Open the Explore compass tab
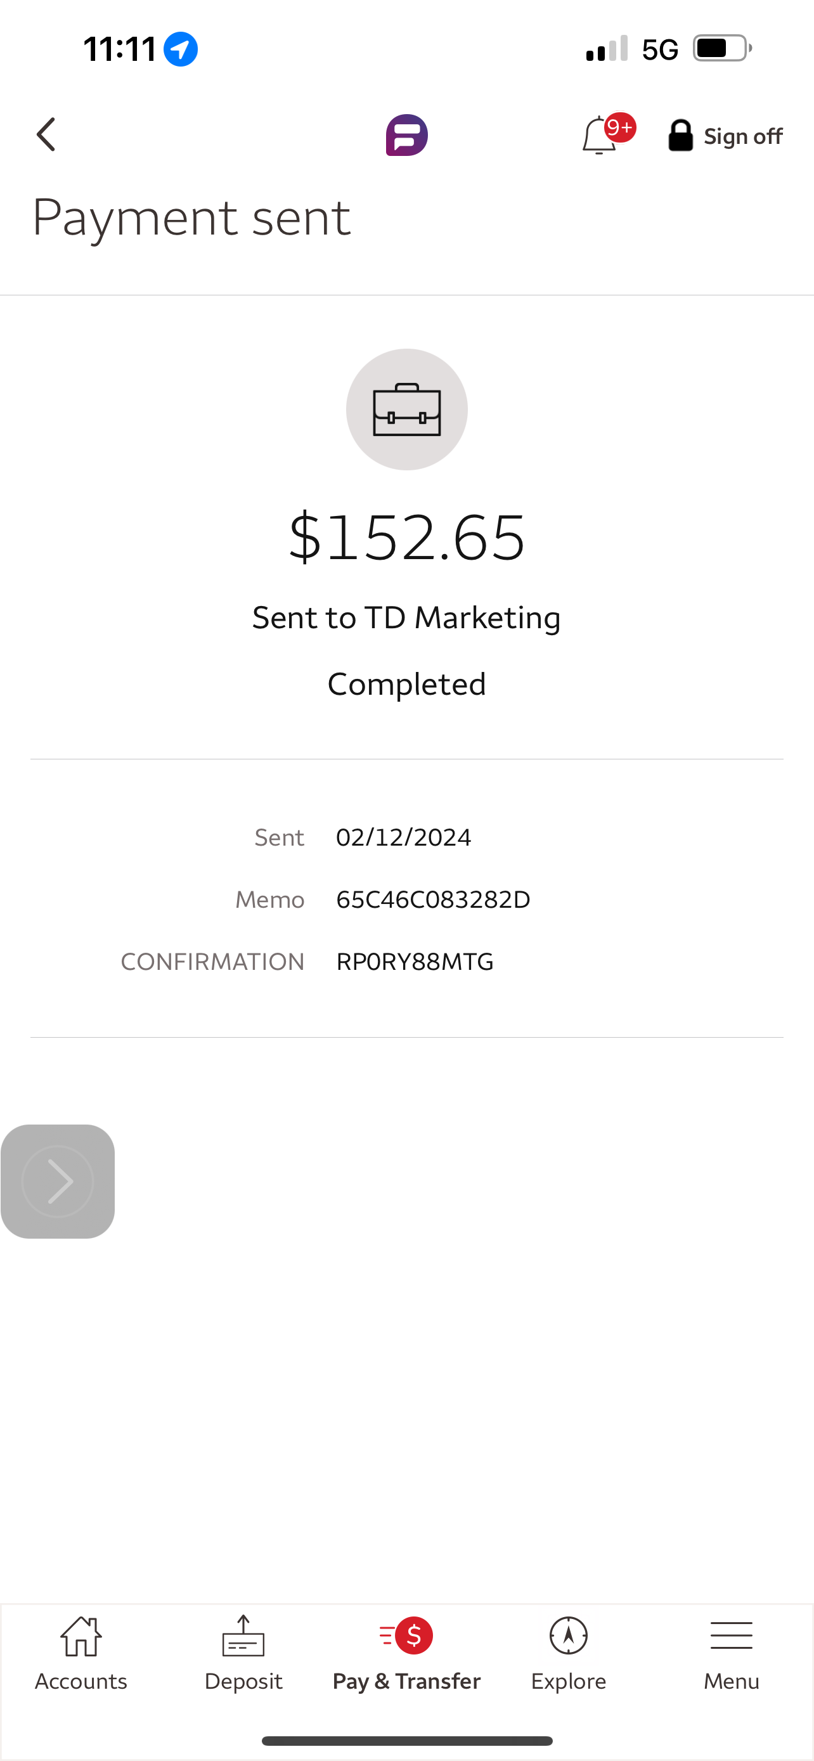 [569, 1655]
